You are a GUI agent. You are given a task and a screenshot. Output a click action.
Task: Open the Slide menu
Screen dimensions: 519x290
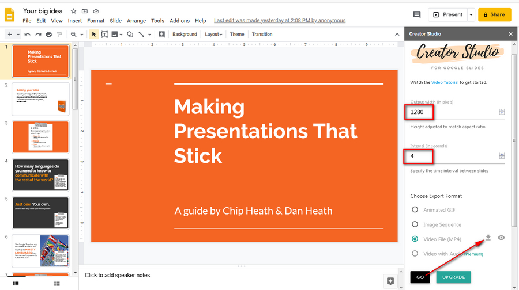pos(115,21)
